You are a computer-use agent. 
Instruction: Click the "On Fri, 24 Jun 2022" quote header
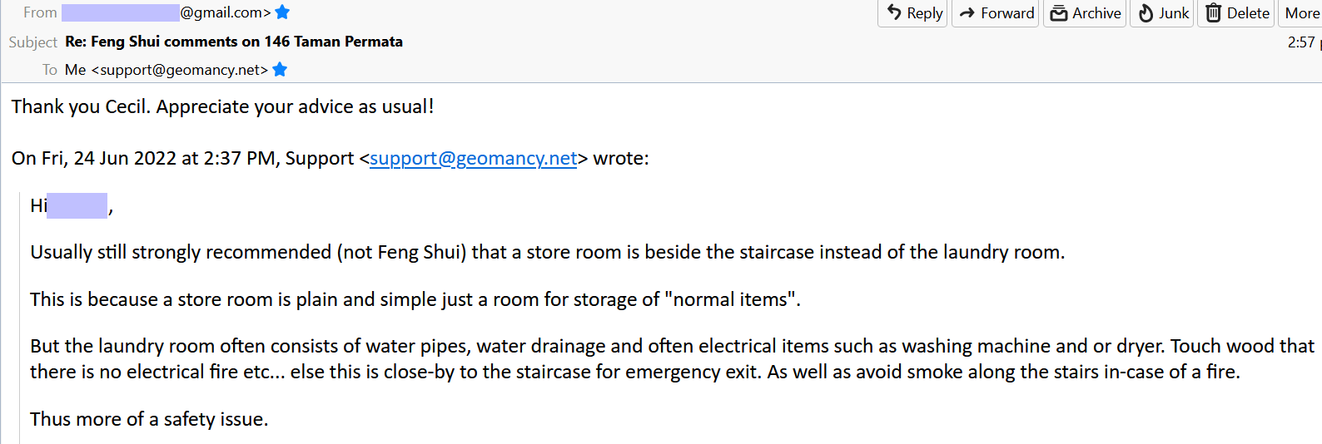183,158
